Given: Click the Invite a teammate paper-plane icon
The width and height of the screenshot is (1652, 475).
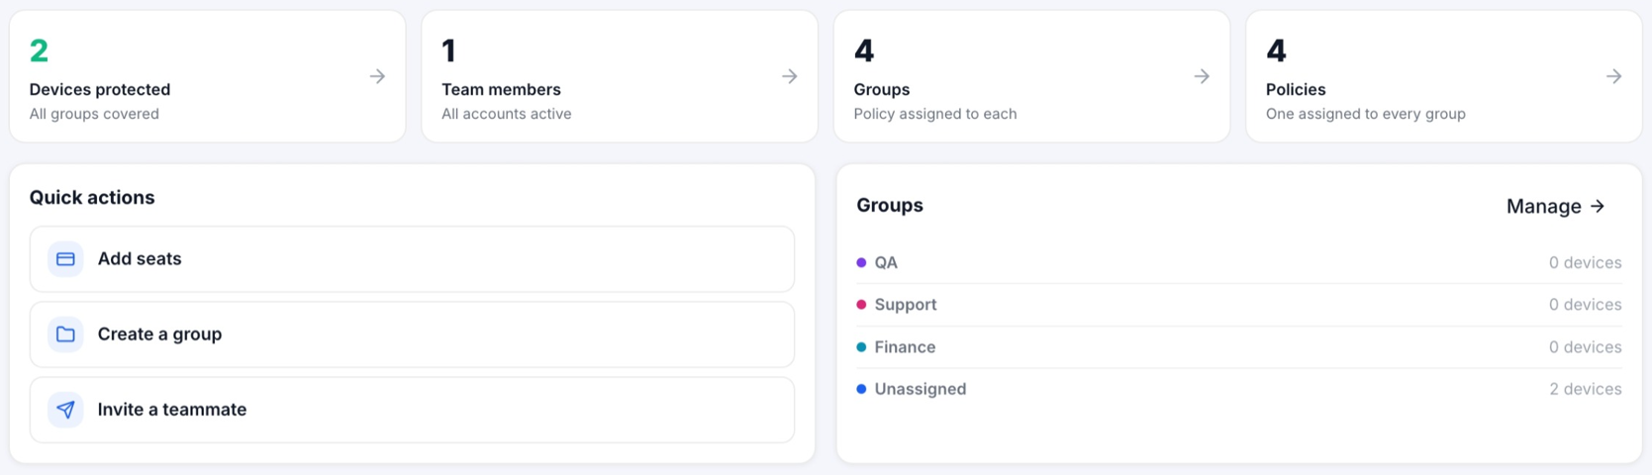Looking at the screenshot, I should pyautogui.click(x=65, y=410).
